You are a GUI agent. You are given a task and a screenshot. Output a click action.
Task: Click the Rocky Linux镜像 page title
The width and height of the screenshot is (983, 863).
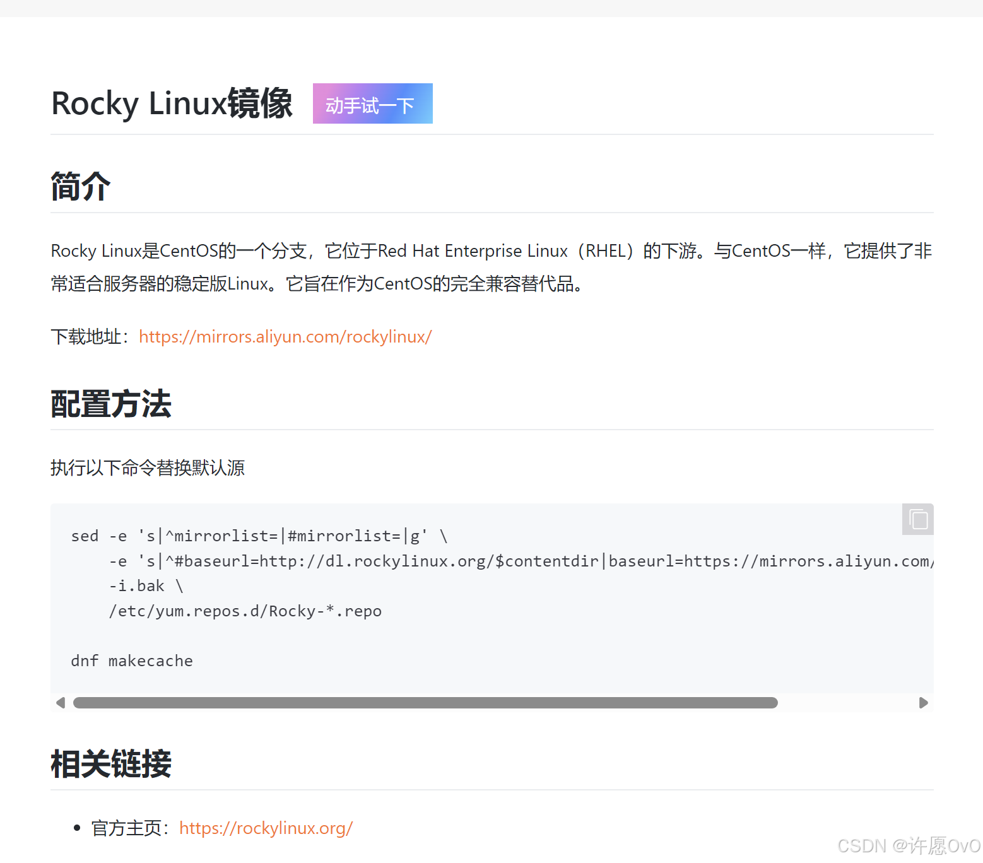171,103
